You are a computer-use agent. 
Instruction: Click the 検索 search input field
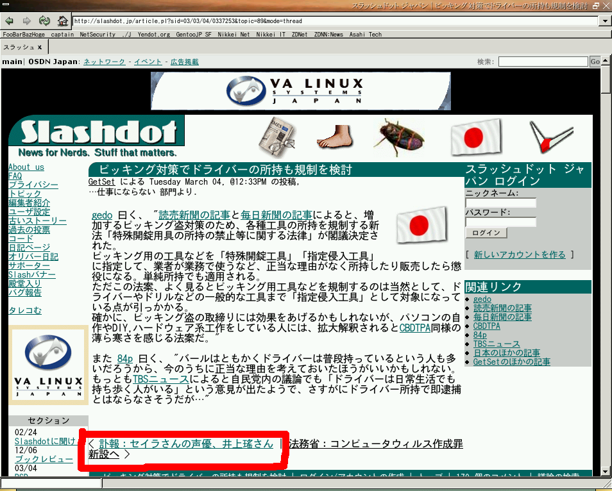543,62
